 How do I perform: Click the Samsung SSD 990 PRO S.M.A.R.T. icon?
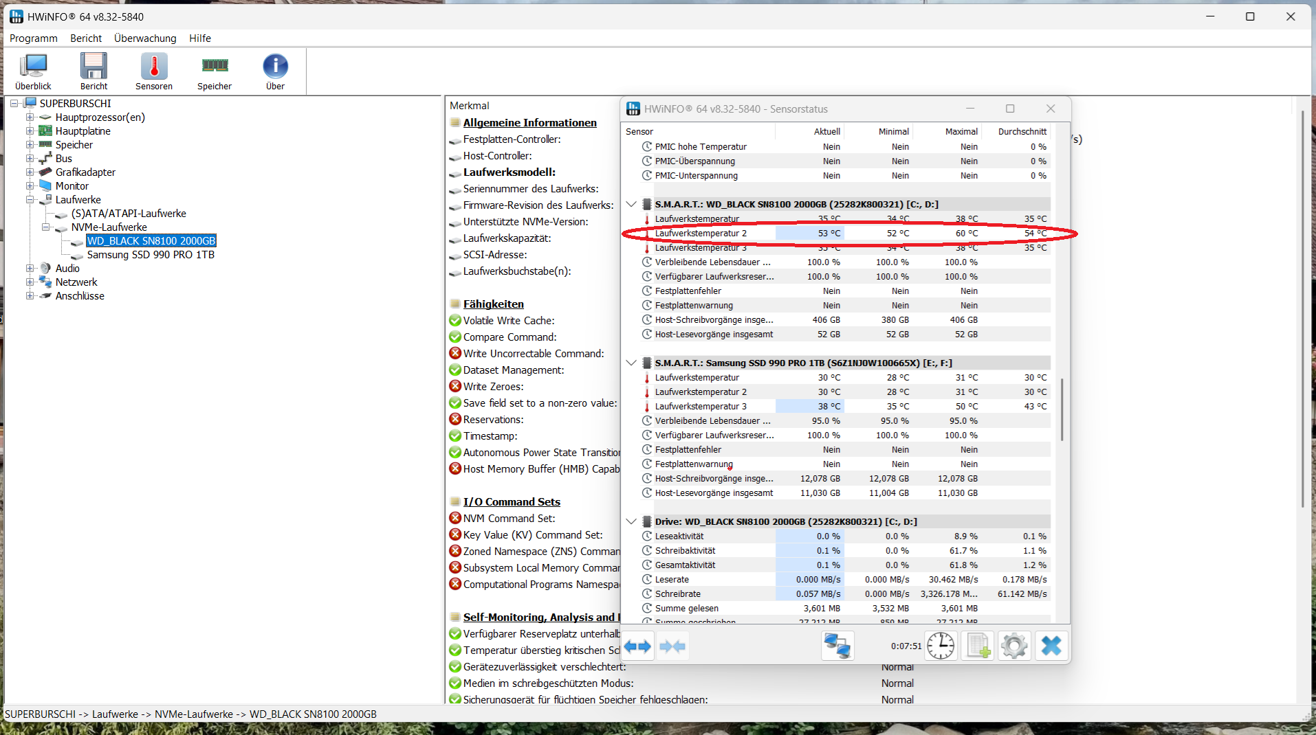[x=647, y=363]
